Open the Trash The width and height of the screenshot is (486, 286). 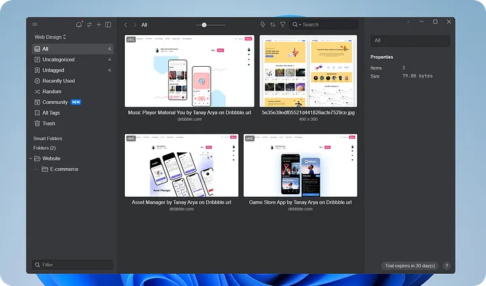point(72,123)
